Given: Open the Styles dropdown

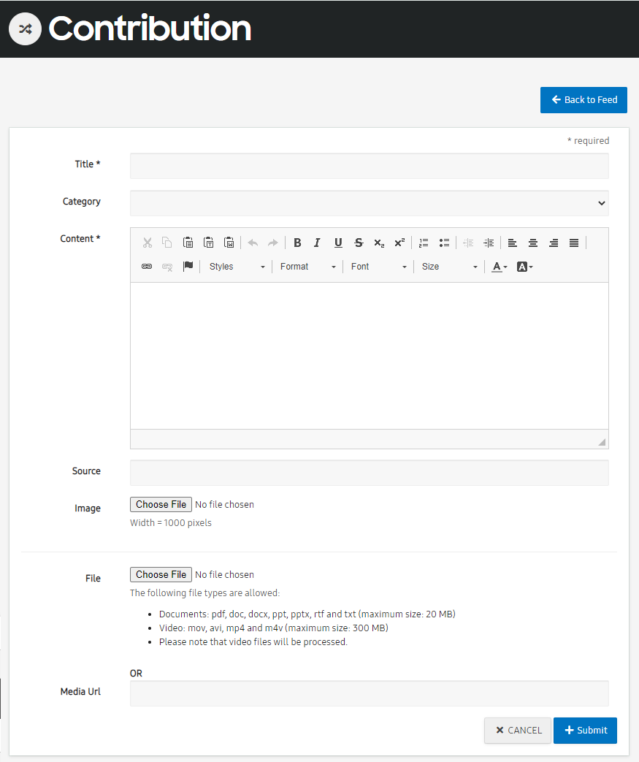Looking at the screenshot, I should click(237, 267).
